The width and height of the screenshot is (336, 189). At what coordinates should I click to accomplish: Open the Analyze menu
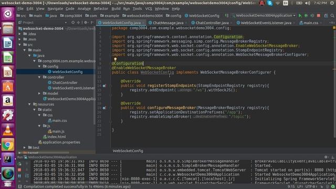click(x=84, y=9)
